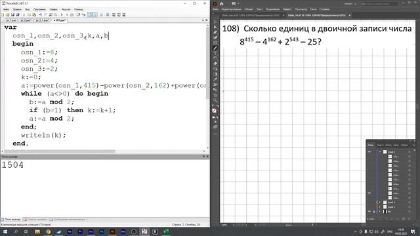Open the Layers panel options menu
Screen dimensions: 420x236
[413, 146]
